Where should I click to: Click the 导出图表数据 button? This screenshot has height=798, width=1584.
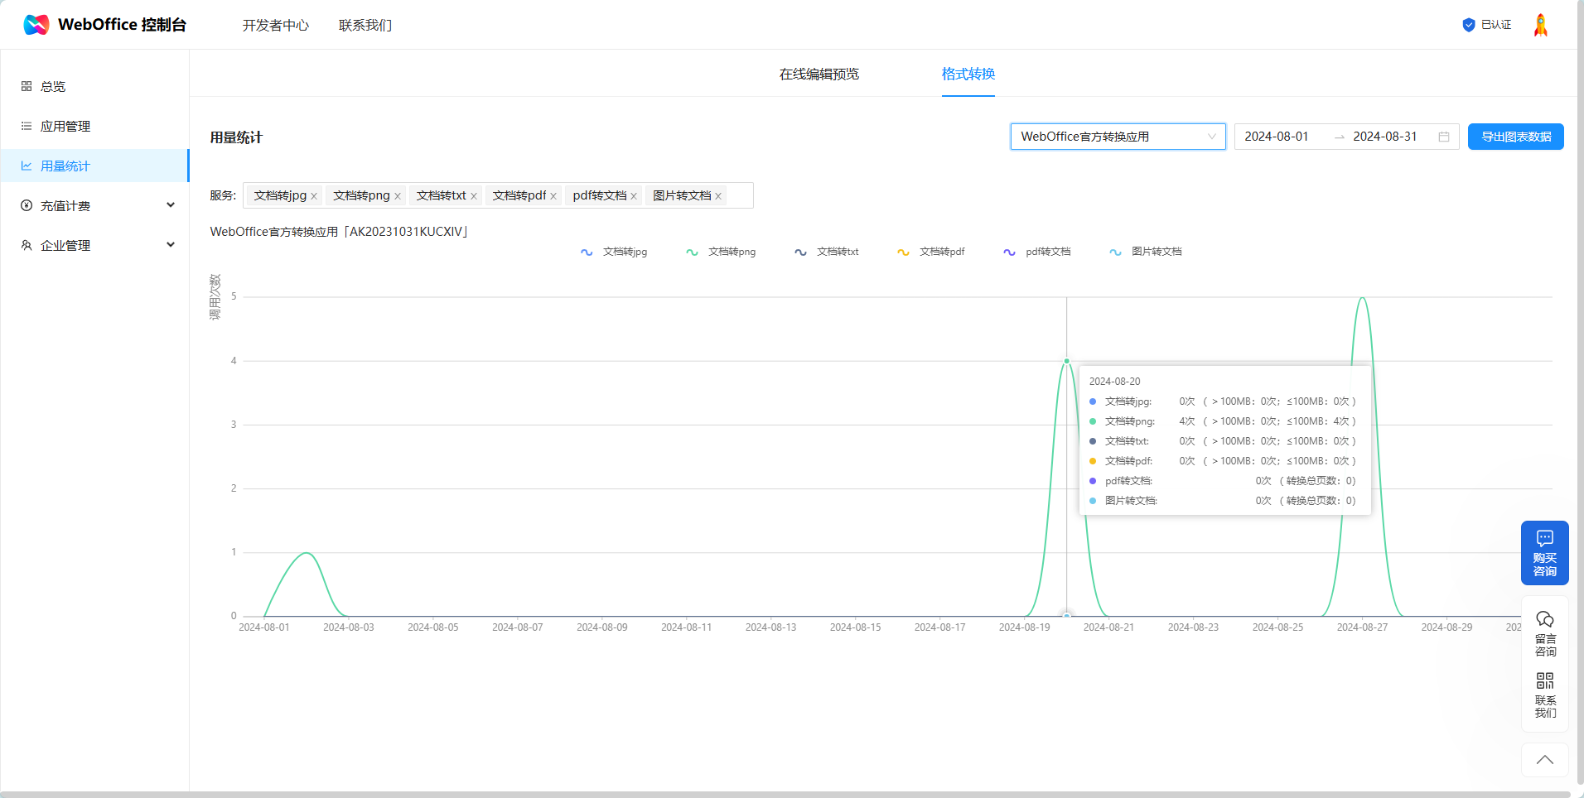click(1515, 137)
